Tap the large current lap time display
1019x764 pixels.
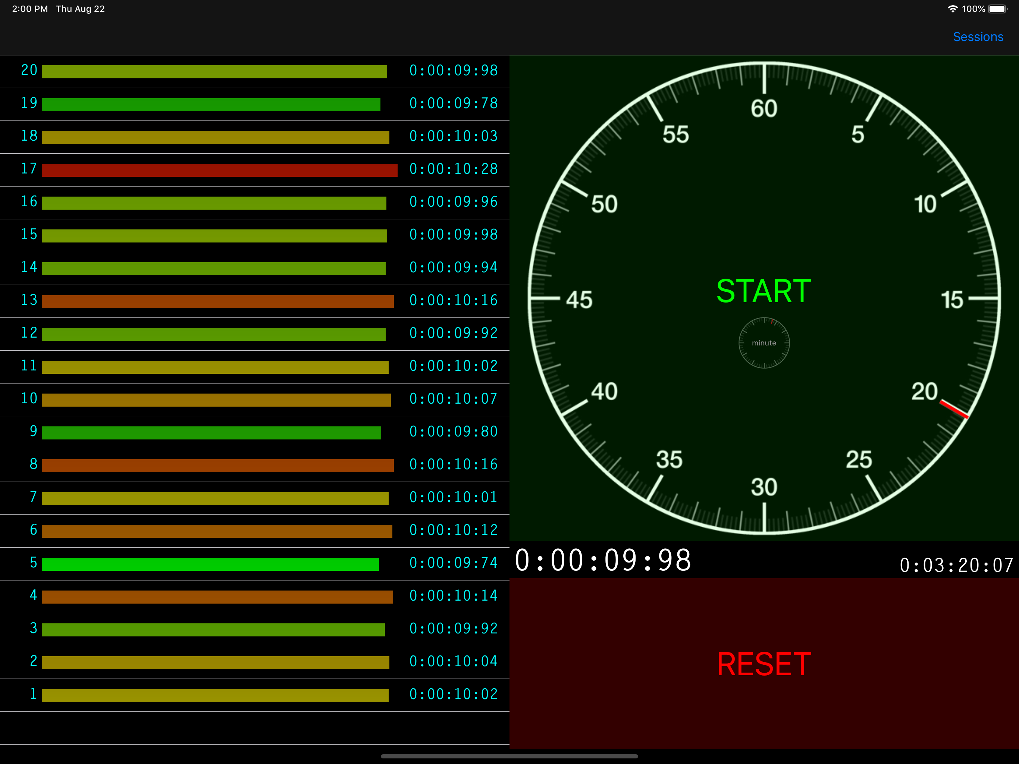pos(602,561)
